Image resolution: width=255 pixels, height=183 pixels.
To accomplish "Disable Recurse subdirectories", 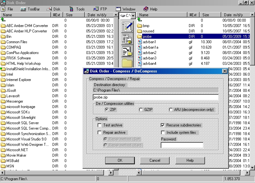I will click(x=163, y=125).
